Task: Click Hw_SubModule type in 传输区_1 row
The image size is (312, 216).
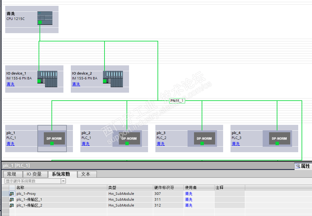Action: (x=121, y=199)
